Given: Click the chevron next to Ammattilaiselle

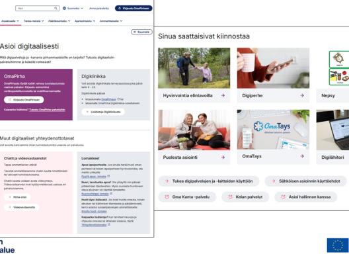Looking at the screenshot, I should (x=121, y=21).
